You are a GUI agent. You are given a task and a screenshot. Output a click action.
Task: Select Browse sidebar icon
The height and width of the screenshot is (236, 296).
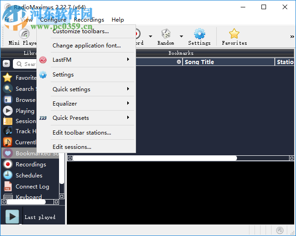click(8, 100)
